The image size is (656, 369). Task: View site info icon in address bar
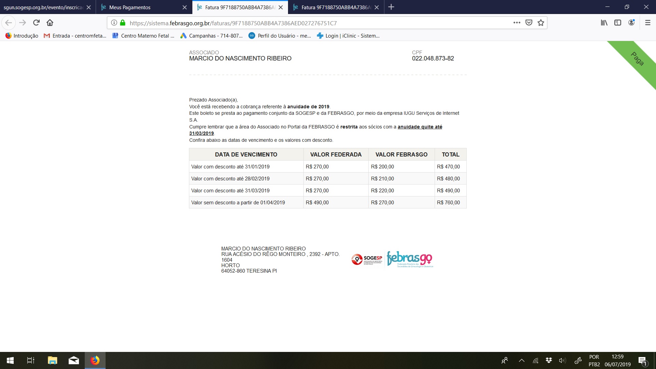tap(114, 23)
